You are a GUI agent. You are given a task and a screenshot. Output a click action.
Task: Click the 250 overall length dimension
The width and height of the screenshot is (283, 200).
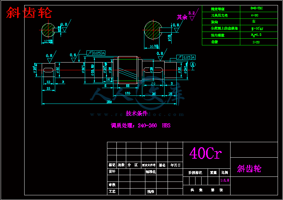(109, 102)
